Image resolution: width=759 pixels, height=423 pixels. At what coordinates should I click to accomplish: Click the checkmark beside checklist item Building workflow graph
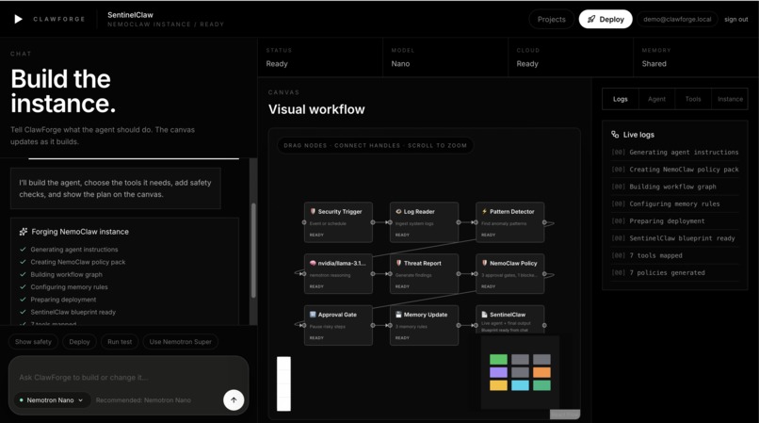(23, 274)
